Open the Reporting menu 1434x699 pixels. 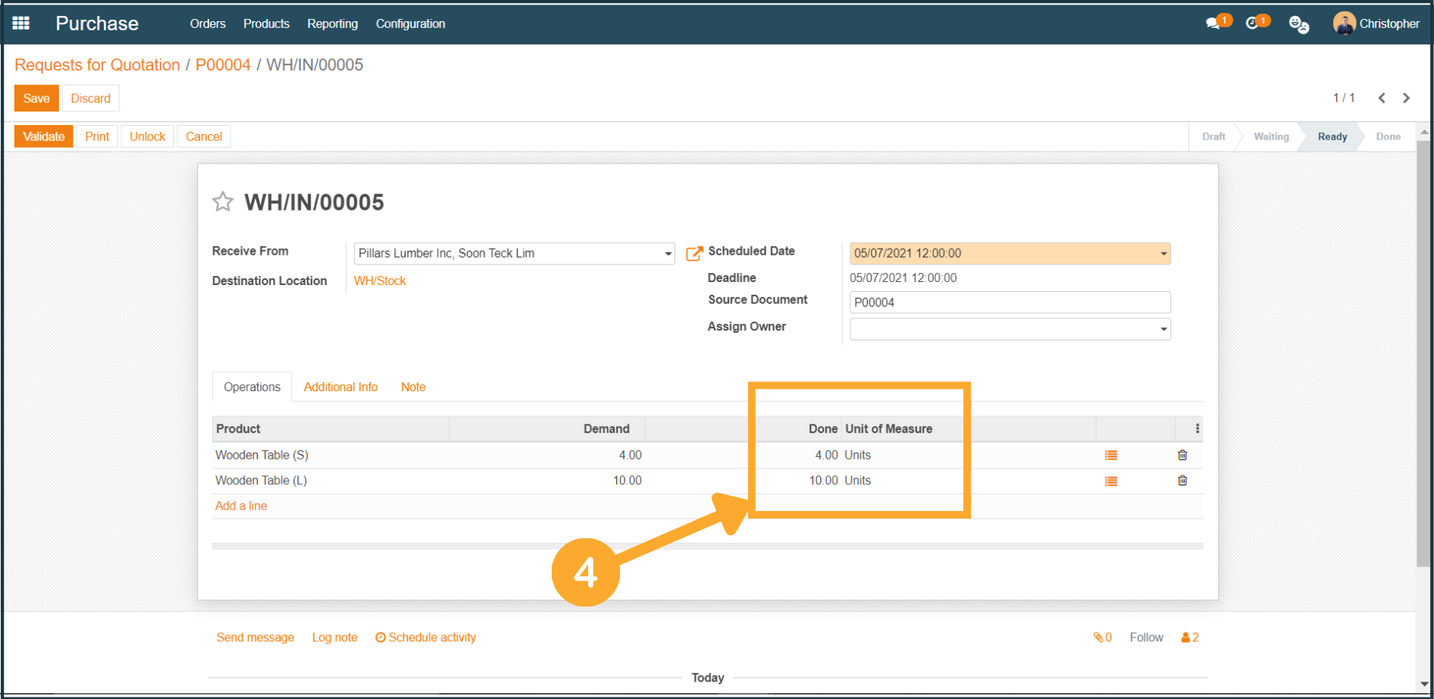pyautogui.click(x=332, y=24)
